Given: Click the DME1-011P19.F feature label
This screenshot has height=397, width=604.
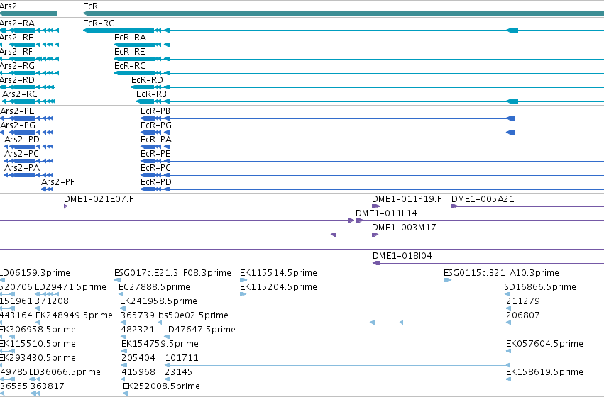Looking at the screenshot, I should (x=407, y=199).
